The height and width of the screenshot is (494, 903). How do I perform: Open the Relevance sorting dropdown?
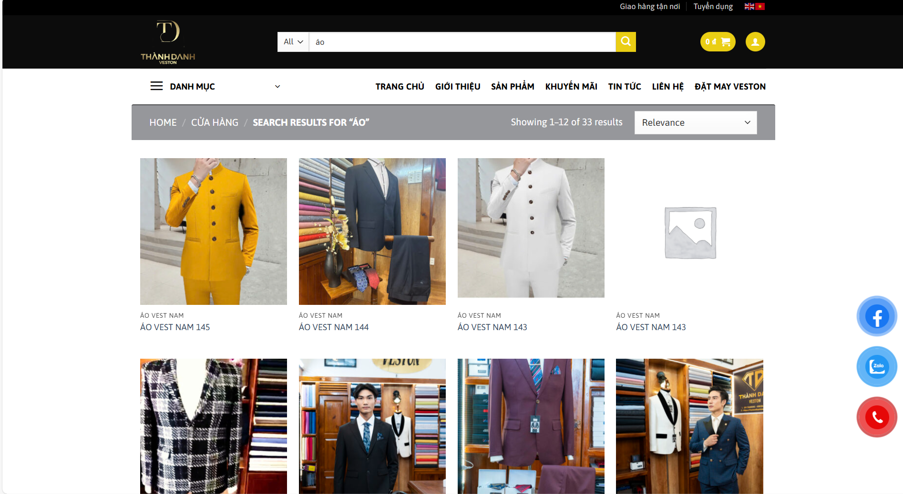695,122
